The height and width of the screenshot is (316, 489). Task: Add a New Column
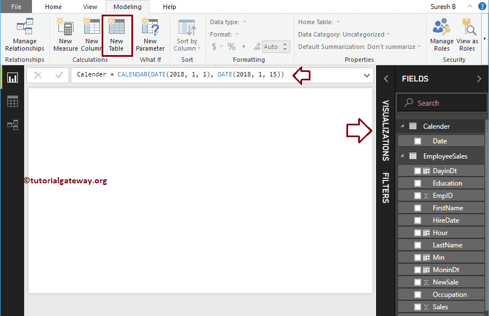92,35
